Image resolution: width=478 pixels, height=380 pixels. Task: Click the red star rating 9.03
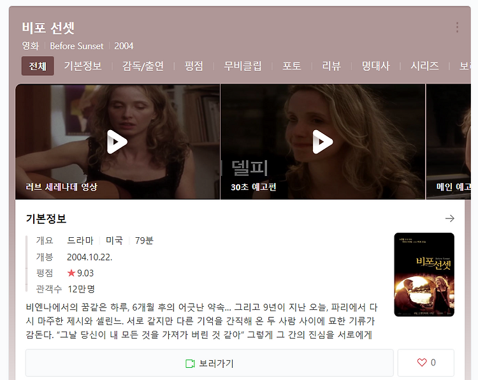coord(80,273)
